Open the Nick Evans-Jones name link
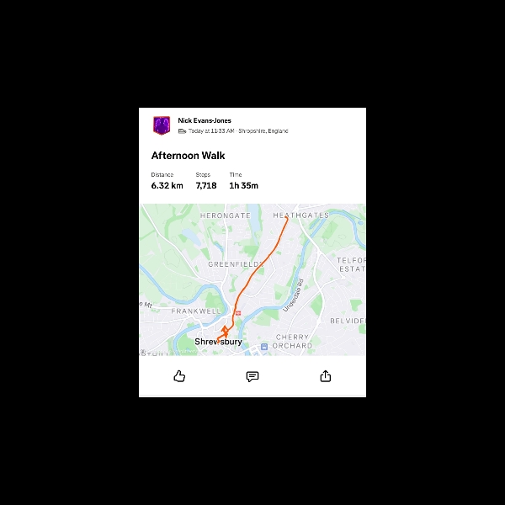Screen dimensions: 505x505 point(205,120)
